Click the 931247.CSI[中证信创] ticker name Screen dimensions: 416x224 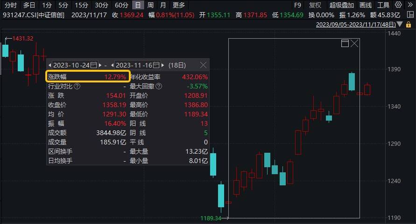[x=34, y=15]
